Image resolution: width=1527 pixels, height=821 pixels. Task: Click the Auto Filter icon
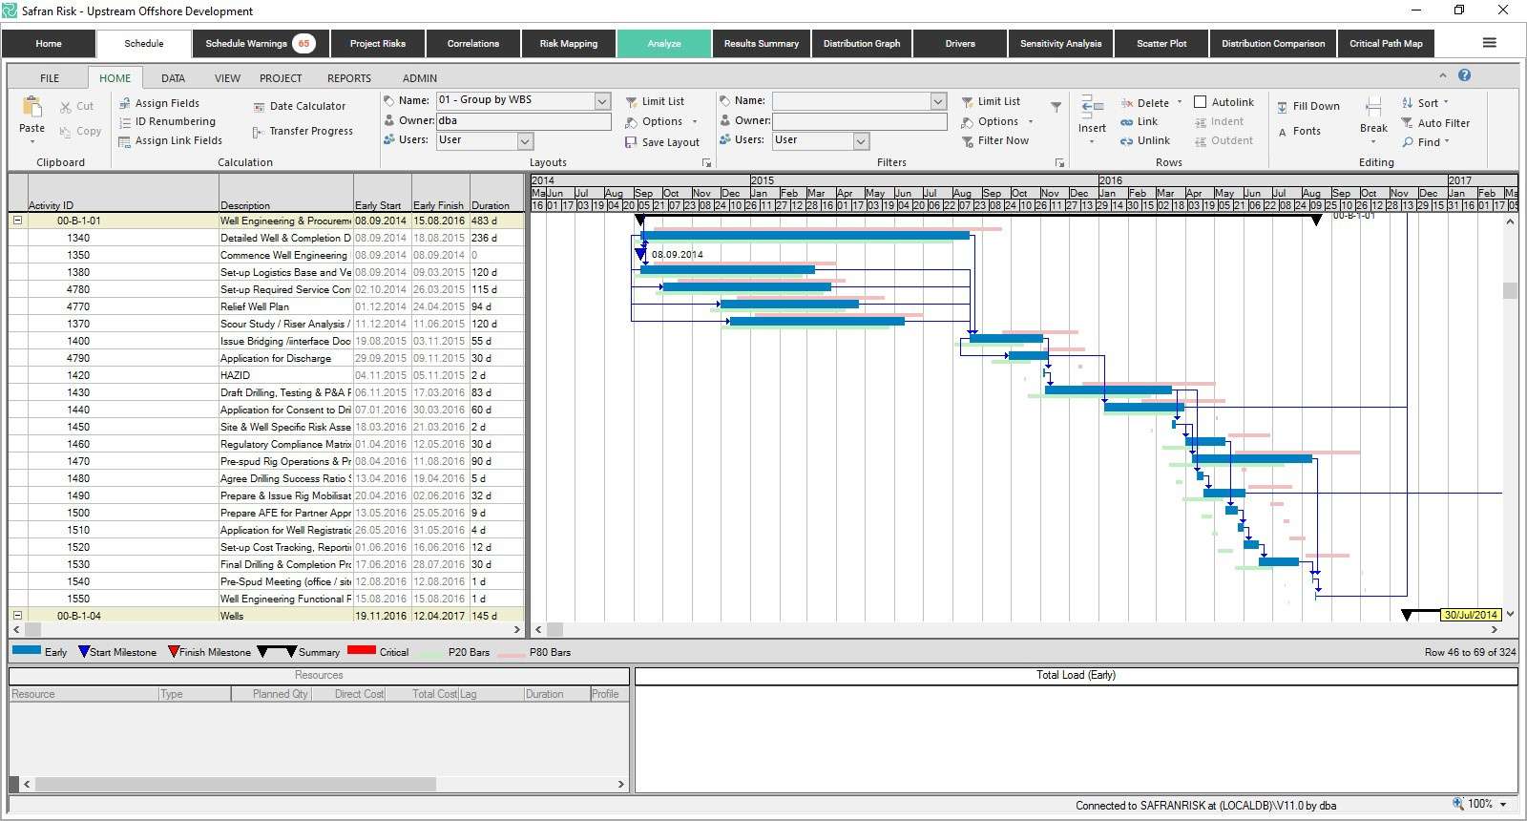tap(1408, 123)
